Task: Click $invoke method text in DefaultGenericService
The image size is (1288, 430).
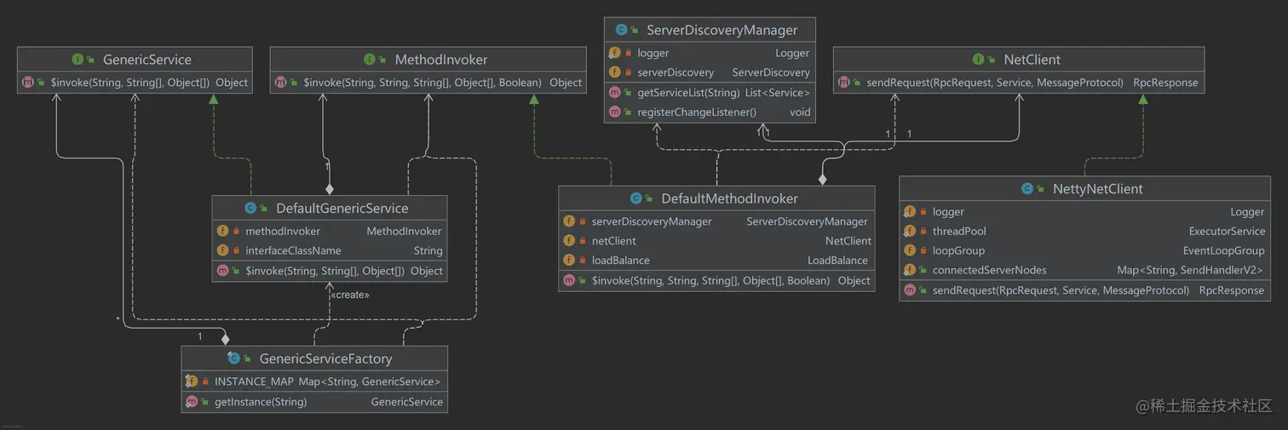Action: 325,271
